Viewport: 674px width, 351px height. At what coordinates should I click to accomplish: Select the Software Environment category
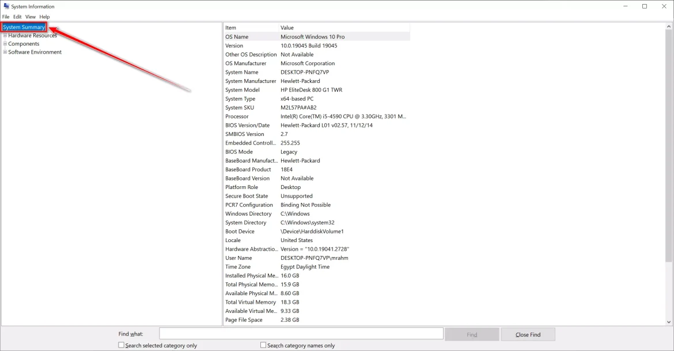35,52
